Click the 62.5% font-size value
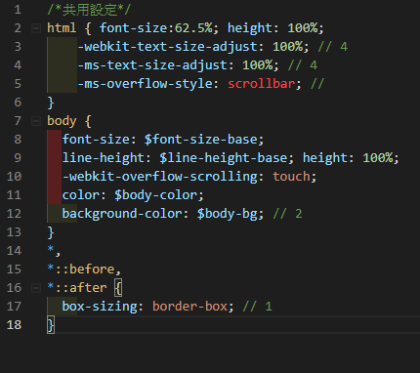This screenshot has width=420, height=373. (x=193, y=28)
